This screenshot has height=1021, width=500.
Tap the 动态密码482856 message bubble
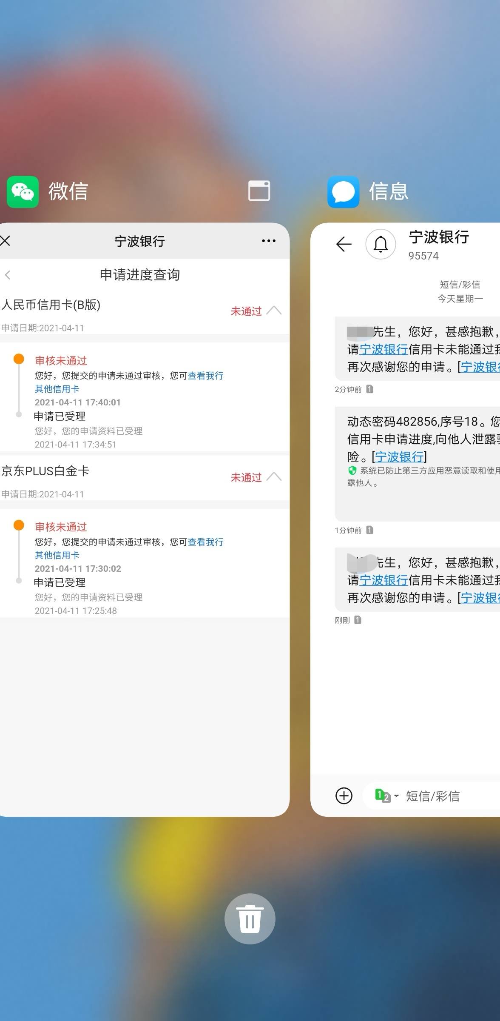click(417, 464)
